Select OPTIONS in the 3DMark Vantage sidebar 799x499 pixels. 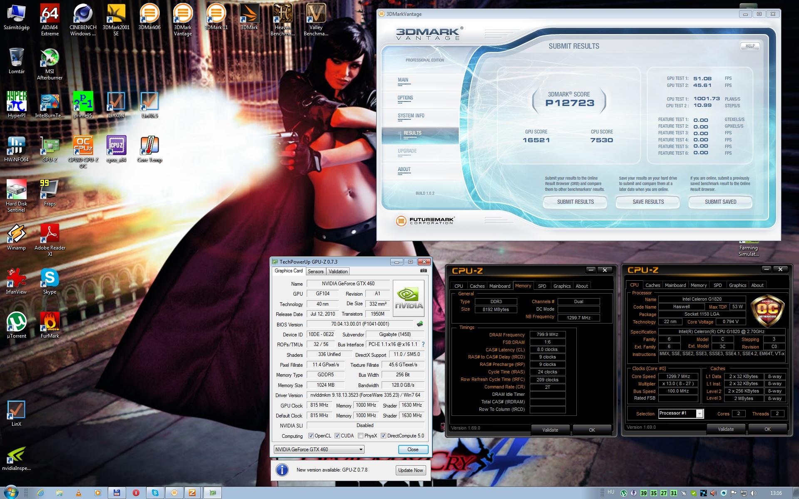[x=405, y=98]
